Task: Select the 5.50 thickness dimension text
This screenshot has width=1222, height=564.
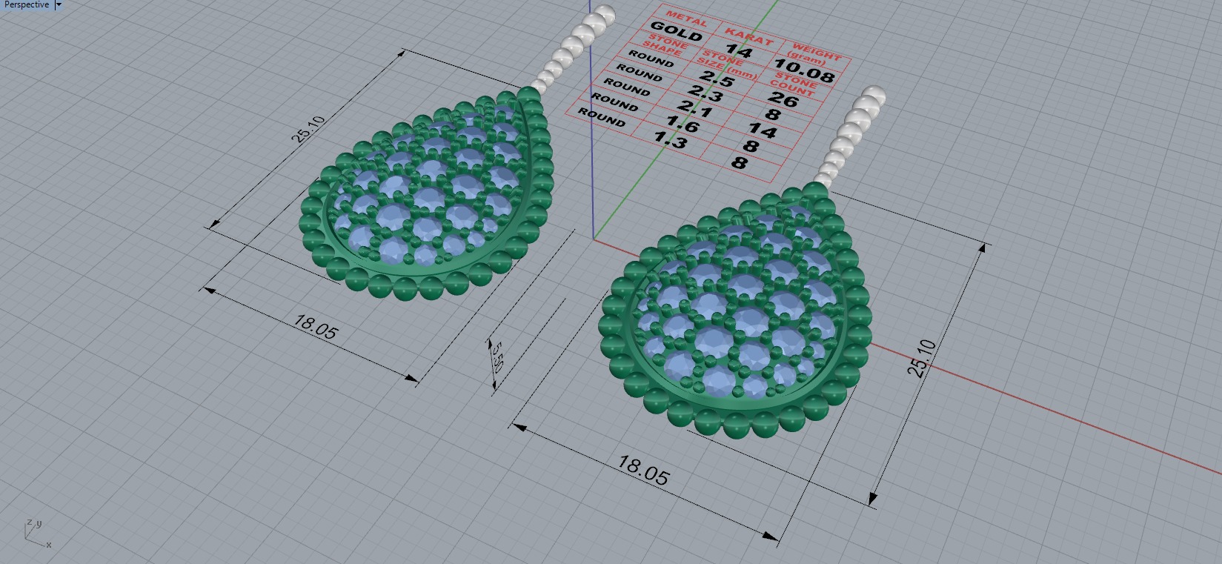Action: (x=497, y=357)
